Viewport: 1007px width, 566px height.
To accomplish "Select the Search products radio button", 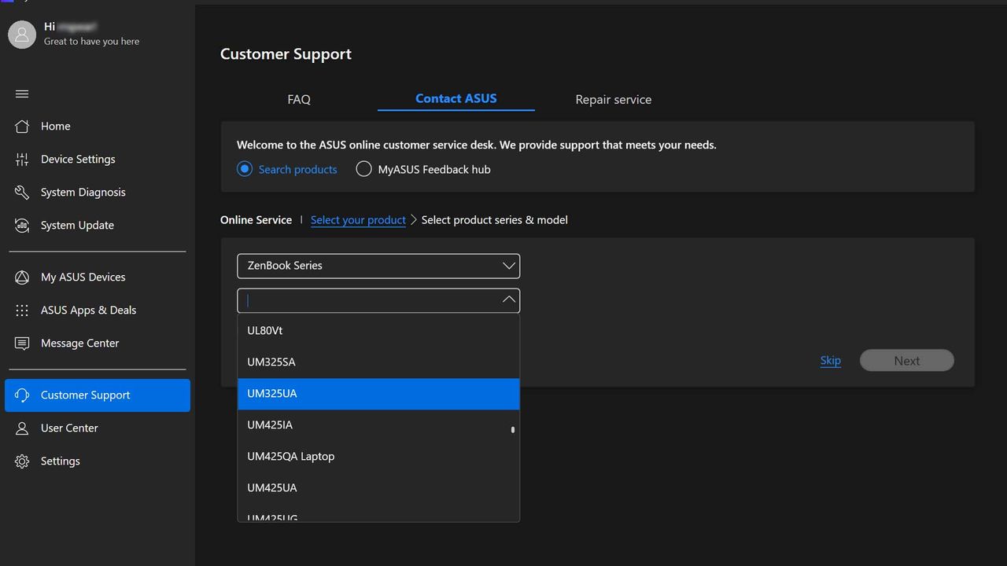I will tap(245, 169).
